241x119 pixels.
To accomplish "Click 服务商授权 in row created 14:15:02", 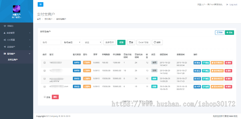I will 217,71.
